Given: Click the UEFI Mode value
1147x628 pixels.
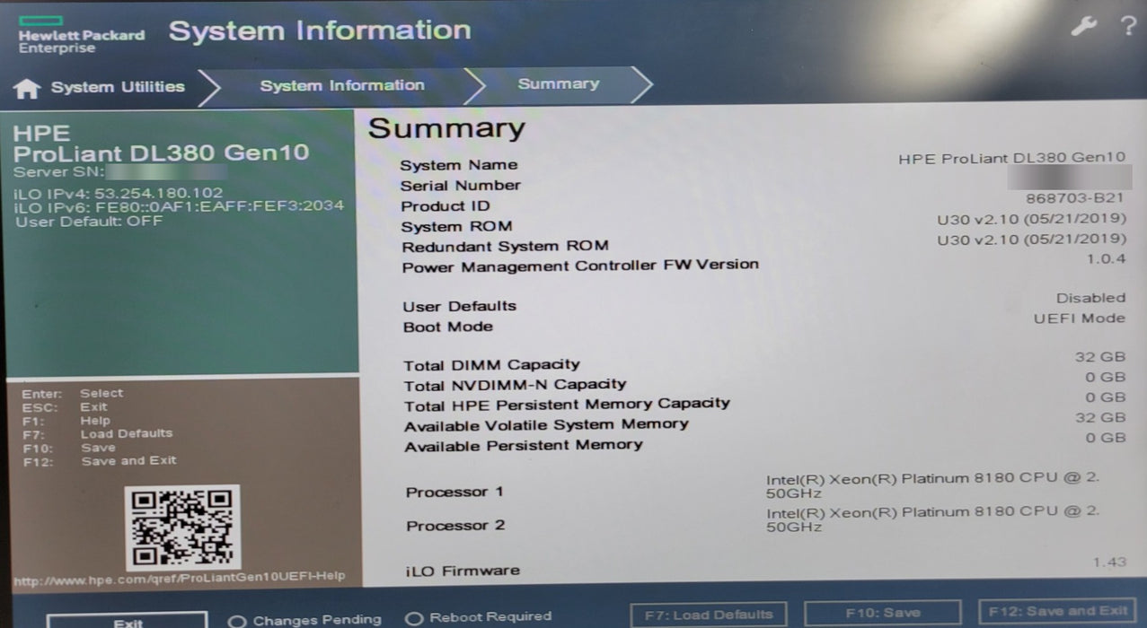Looking at the screenshot, I should 1079,318.
